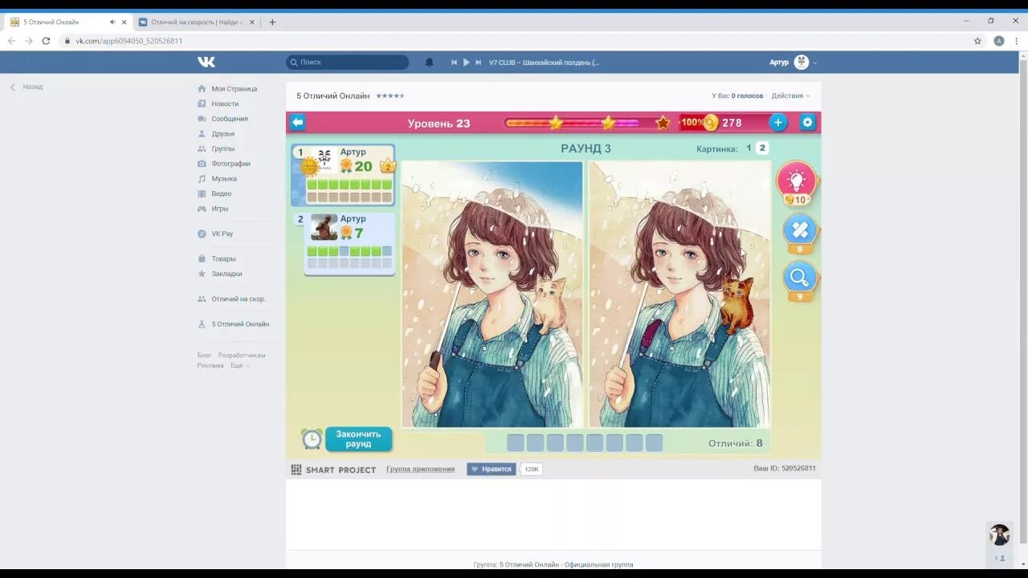Screen dimensions: 1028x578
Task: Click the Нравится like button
Action: coord(492,469)
